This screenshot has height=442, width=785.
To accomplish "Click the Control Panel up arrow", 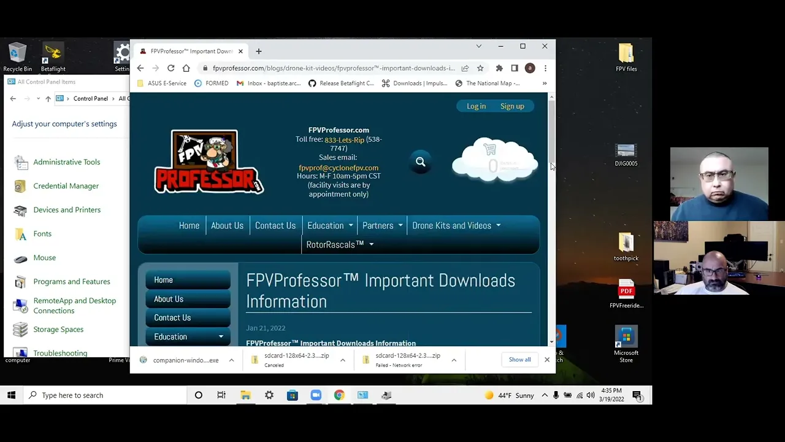I will (x=48, y=98).
